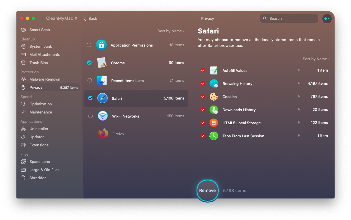
Task: Click the Recent Items Lists Finder icon
Action: (102, 81)
